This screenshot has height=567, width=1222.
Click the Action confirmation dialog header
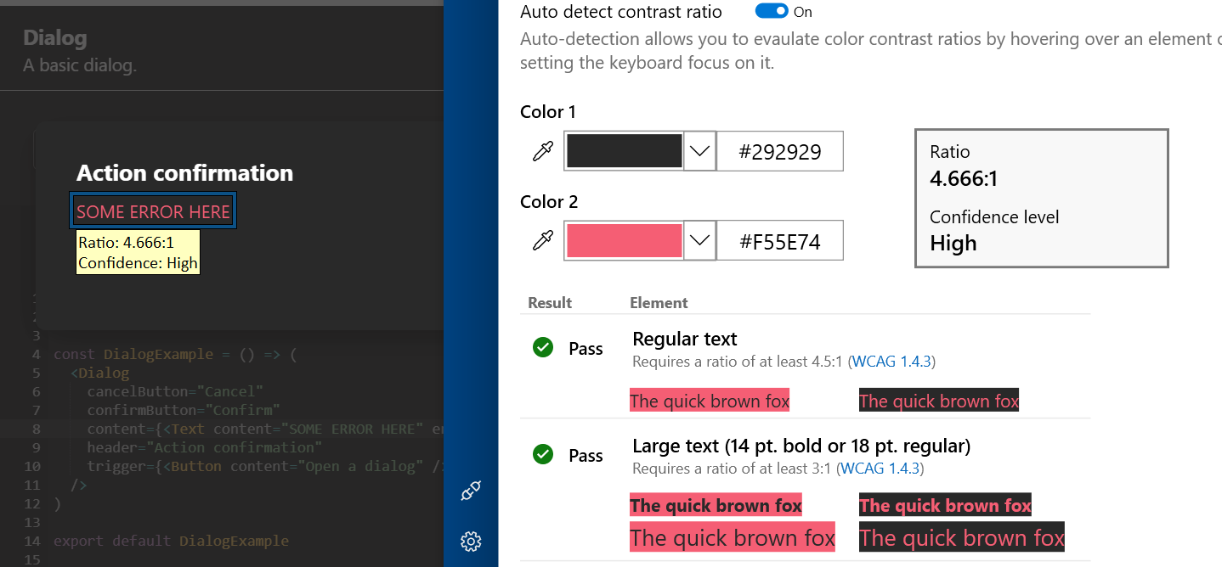pos(184,173)
